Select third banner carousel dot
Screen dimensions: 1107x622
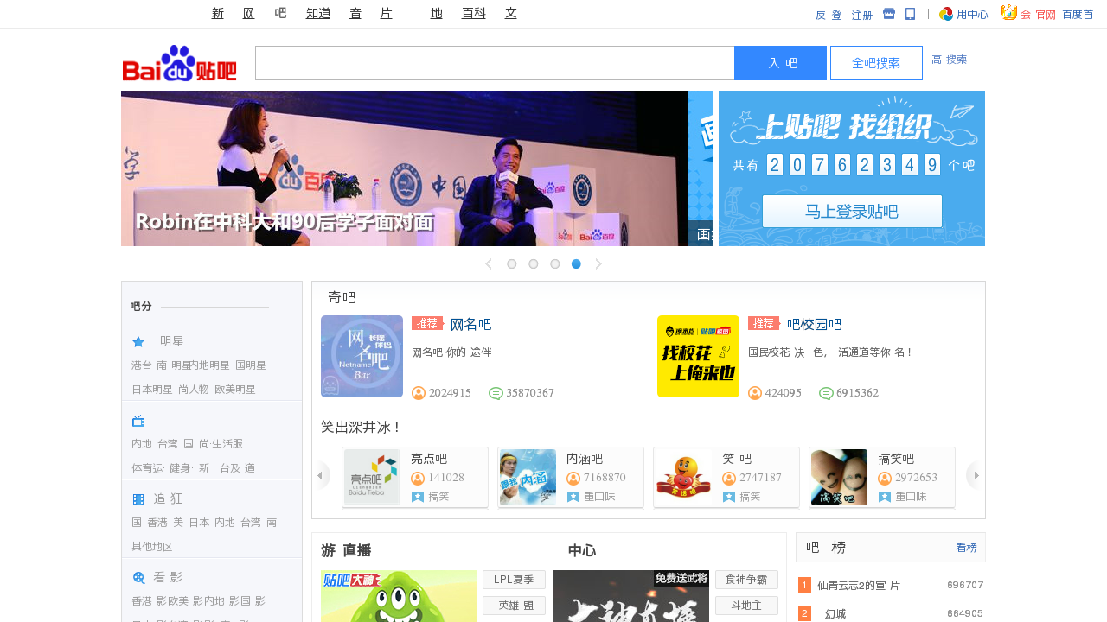click(555, 263)
